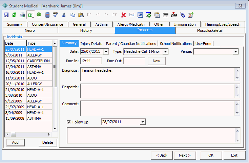Click into the Time Out field
This screenshot has height=163, width=249.
tap(134, 61)
